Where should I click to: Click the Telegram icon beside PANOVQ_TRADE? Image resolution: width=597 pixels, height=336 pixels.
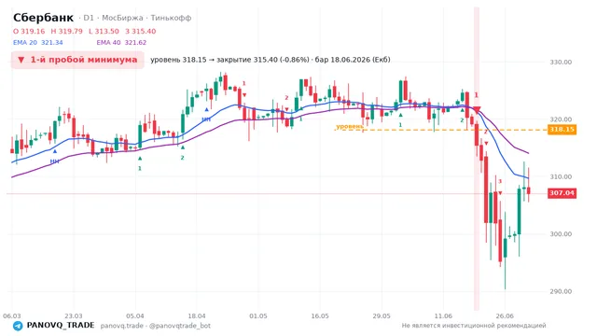coord(18,326)
